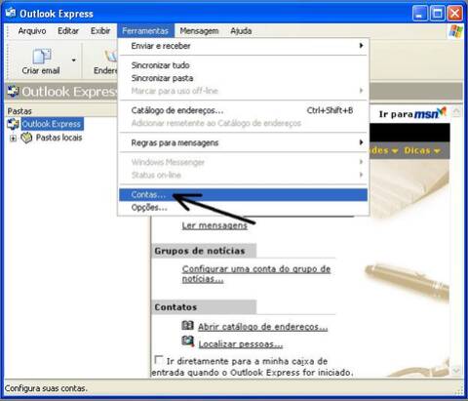Open the Mensagem menu
The width and height of the screenshot is (468, 401).
pyautogui.click(x=199, y=31)
